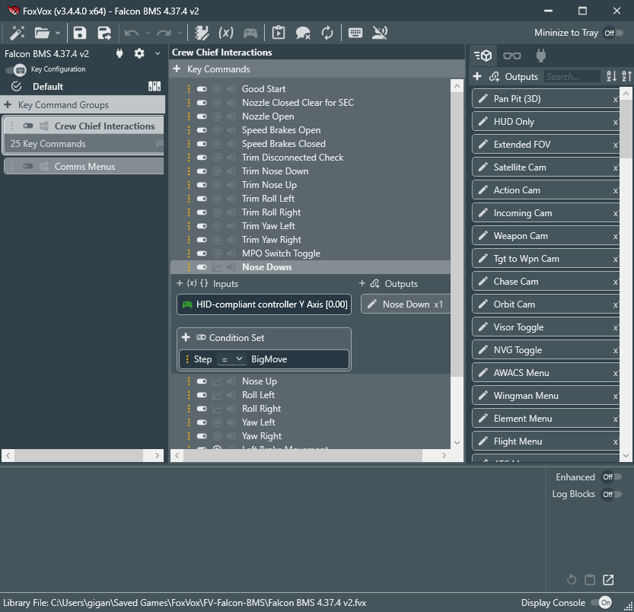Open the Step condition operator dropdown
Viewport: 634px width, 612px height.
(x=231, y=359)
